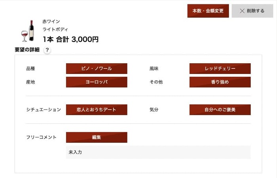Change flavor レッドチェリー selection
Screen dimensions: 277x178
tap(220, 68)
